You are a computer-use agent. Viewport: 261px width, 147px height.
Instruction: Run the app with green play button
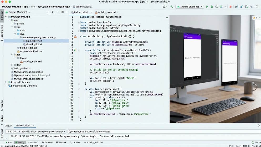point(207,7)
